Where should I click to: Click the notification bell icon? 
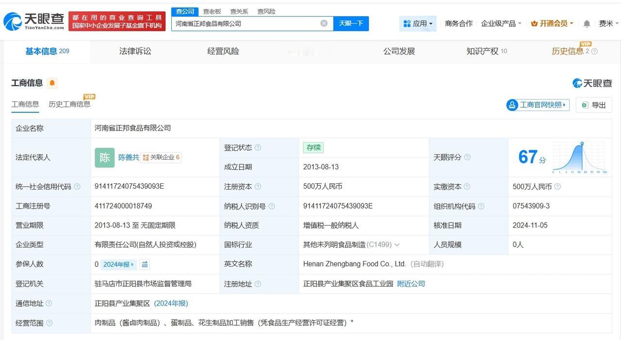[x=587, y=23]
